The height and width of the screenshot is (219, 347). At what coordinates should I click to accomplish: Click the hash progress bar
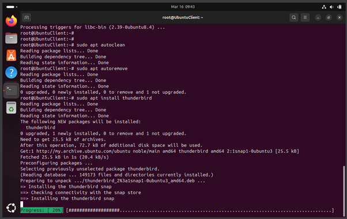200,210
